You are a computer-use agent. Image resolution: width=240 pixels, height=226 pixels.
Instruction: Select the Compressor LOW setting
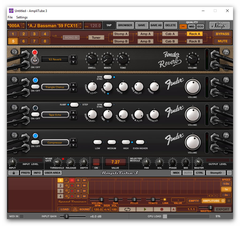[x=98, y=142]
